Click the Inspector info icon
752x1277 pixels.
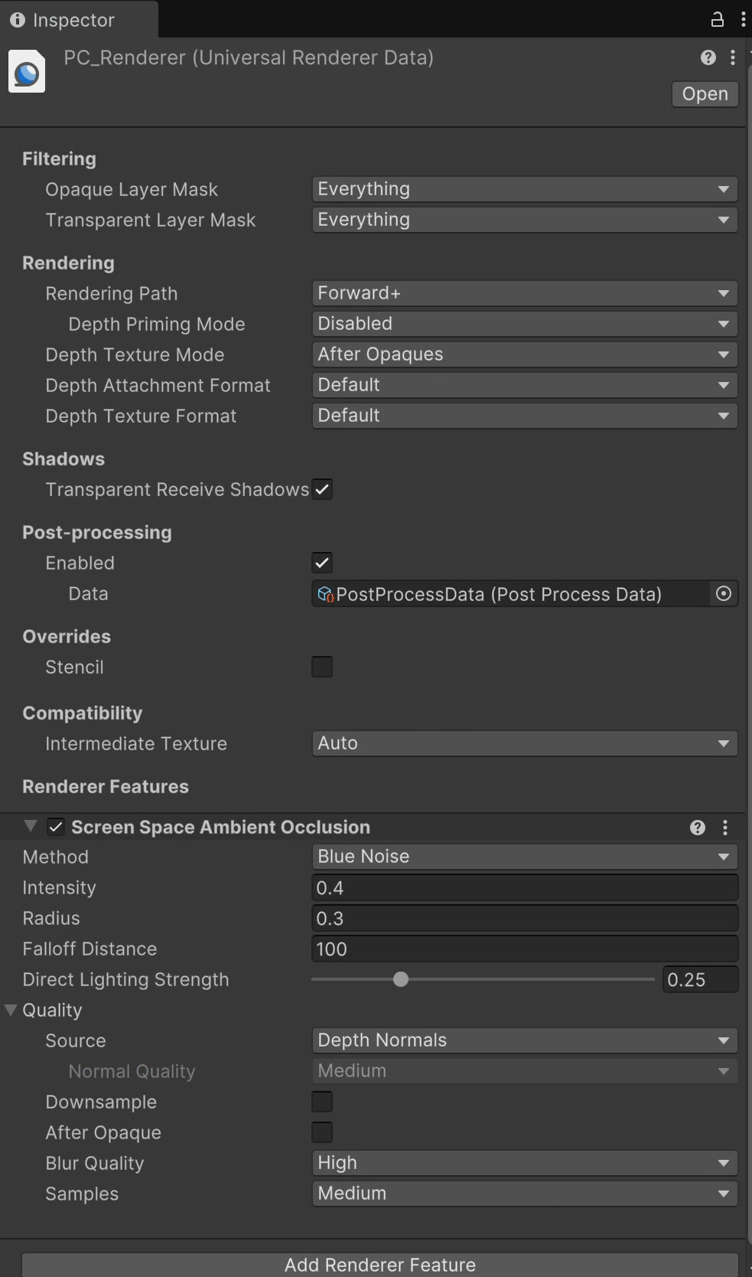click(x=17, y=20)
